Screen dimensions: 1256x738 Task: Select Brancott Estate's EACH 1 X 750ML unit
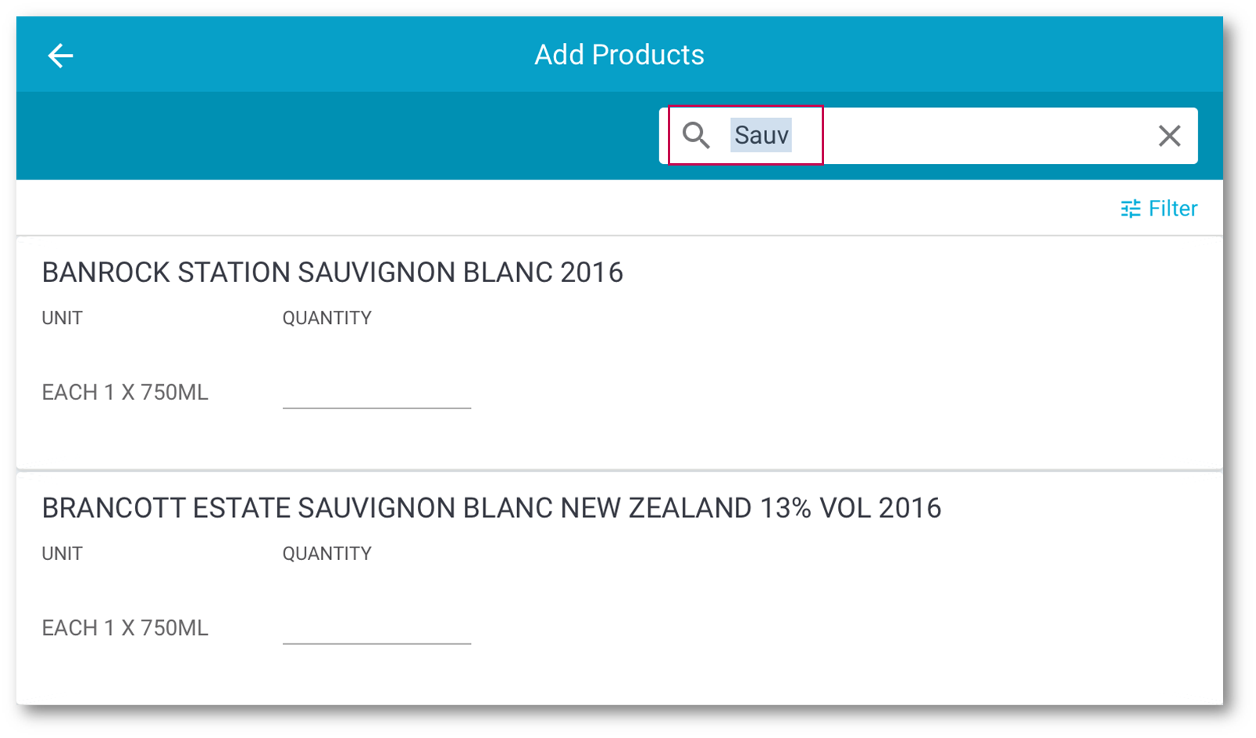[x=125, y=628]
